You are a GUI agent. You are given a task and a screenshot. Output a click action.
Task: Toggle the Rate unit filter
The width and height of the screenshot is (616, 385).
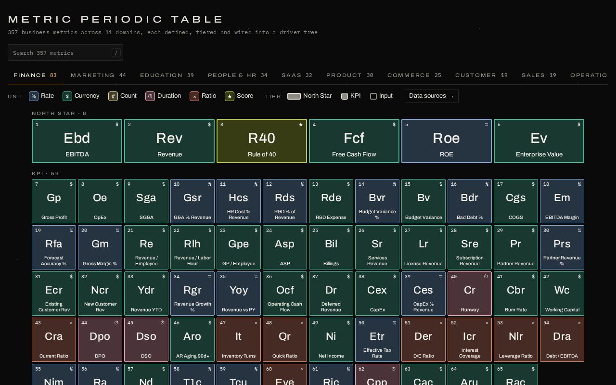pos(41,96)
